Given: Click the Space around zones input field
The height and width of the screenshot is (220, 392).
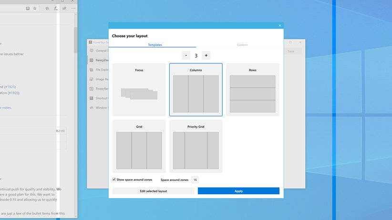Looking at the screenshot, I should pos(195,180).
